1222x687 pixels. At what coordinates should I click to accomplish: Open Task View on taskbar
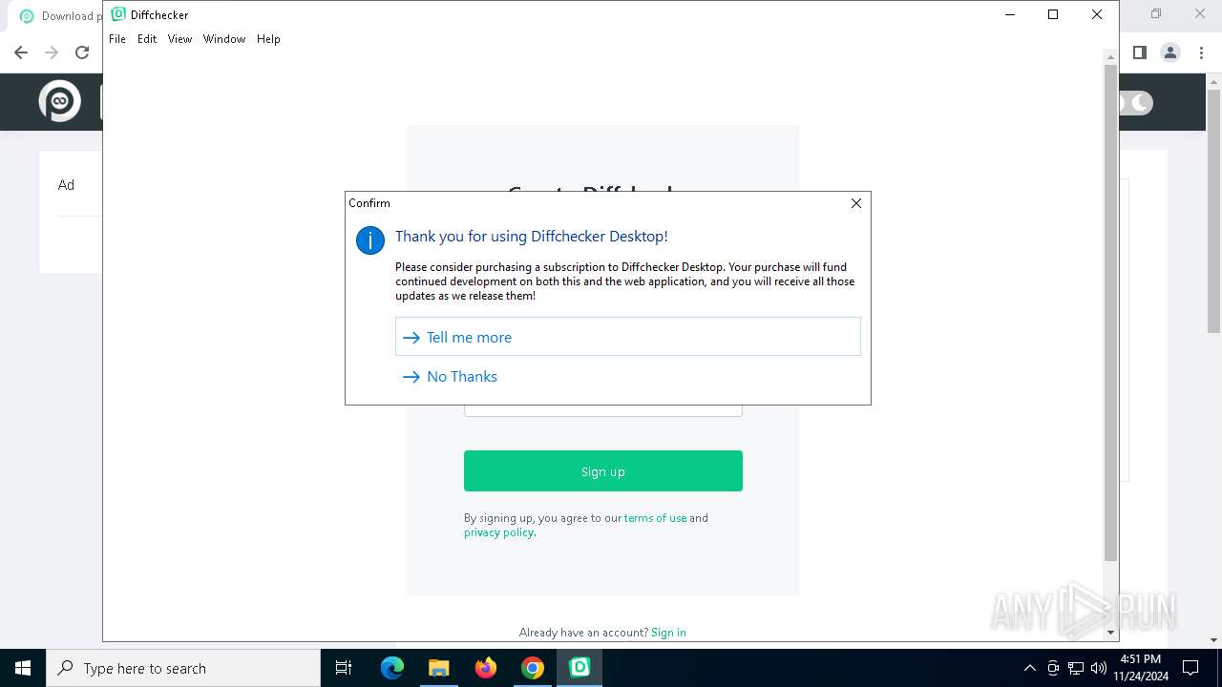[x=344, y=668]
